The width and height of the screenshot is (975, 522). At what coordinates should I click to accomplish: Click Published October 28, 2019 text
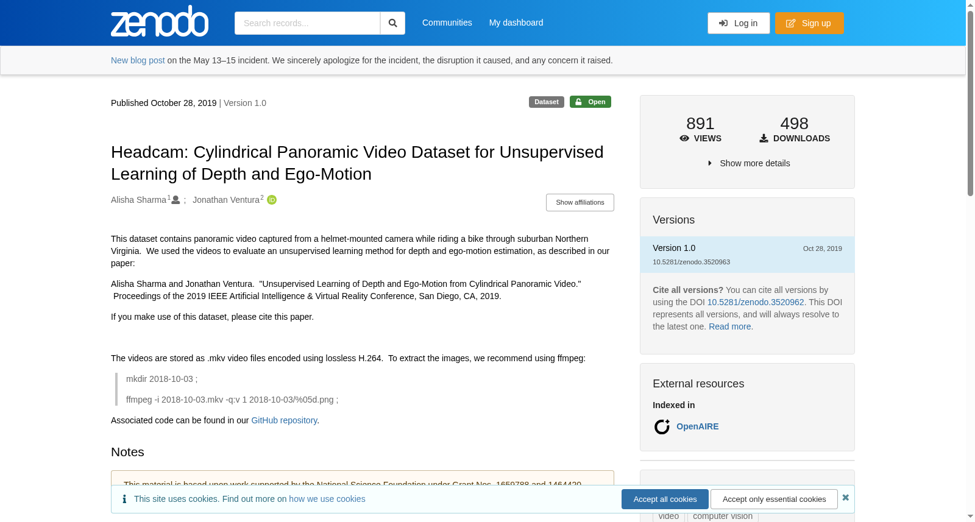(x=164, y=103)
